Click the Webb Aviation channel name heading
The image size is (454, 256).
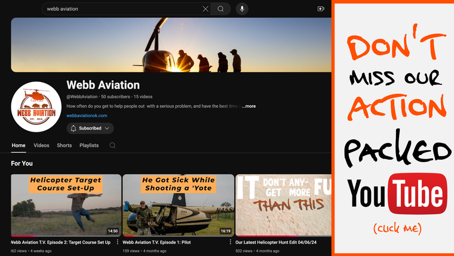(103, 85)
